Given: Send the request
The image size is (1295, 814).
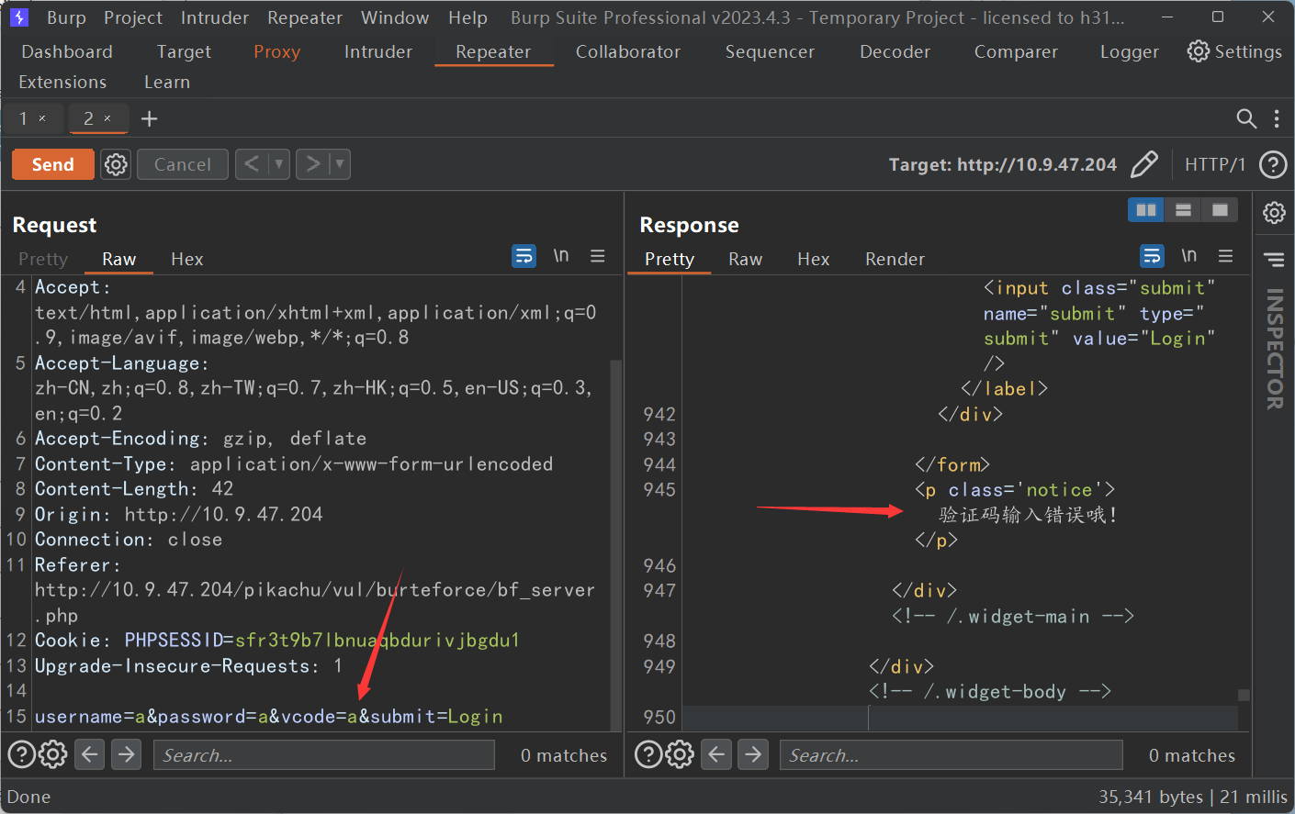Looking at the screenshot, I should 53,164.
